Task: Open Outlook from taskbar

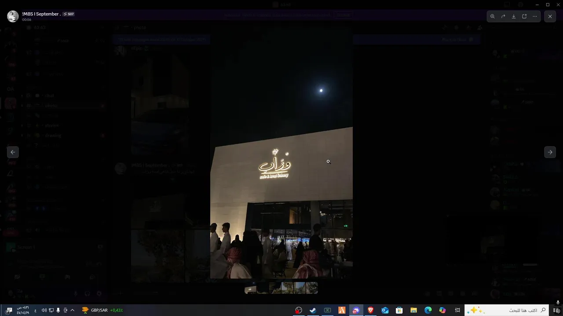Action: point(385,310)
